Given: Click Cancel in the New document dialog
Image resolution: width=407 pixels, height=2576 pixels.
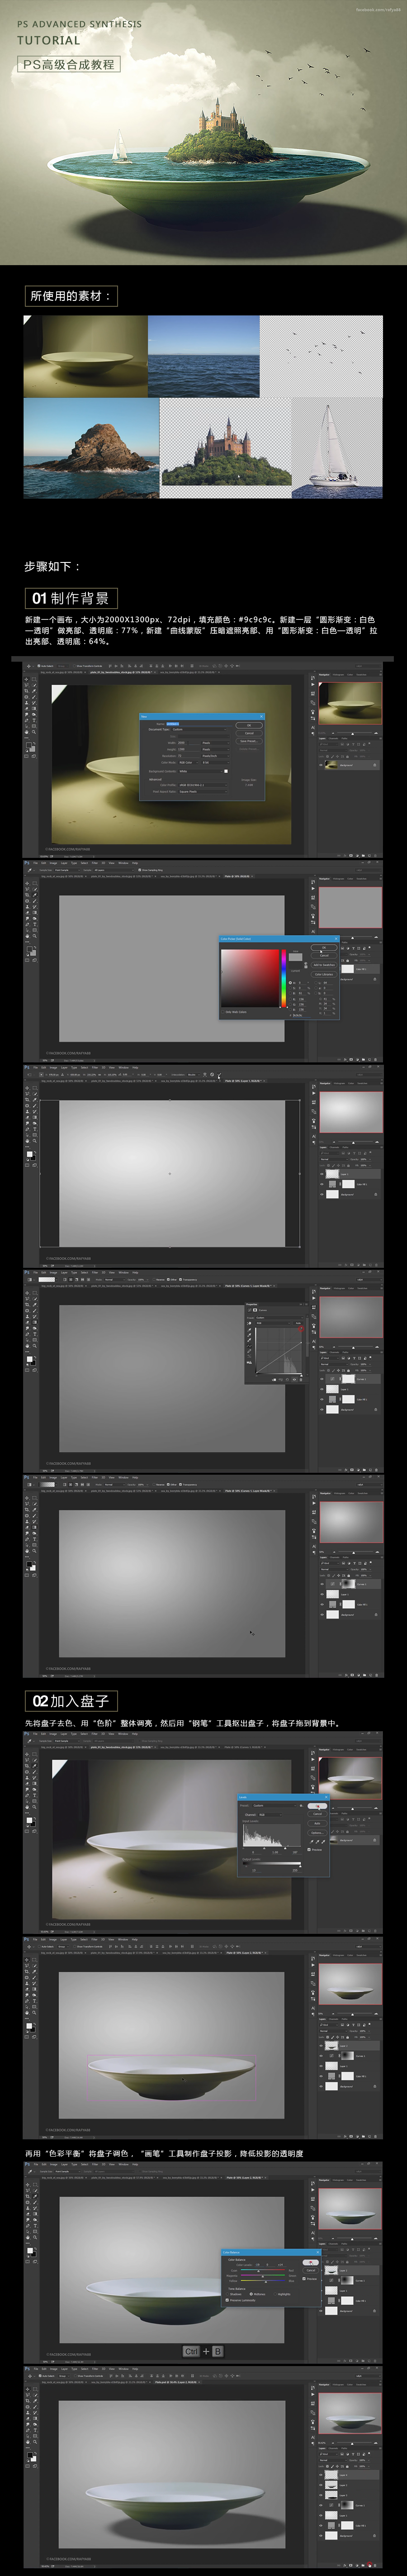Looking at the screenshot, I should 249,733.
